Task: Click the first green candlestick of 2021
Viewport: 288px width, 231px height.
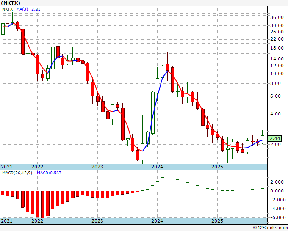Action: pyautogui.click(x=3, y=29)
